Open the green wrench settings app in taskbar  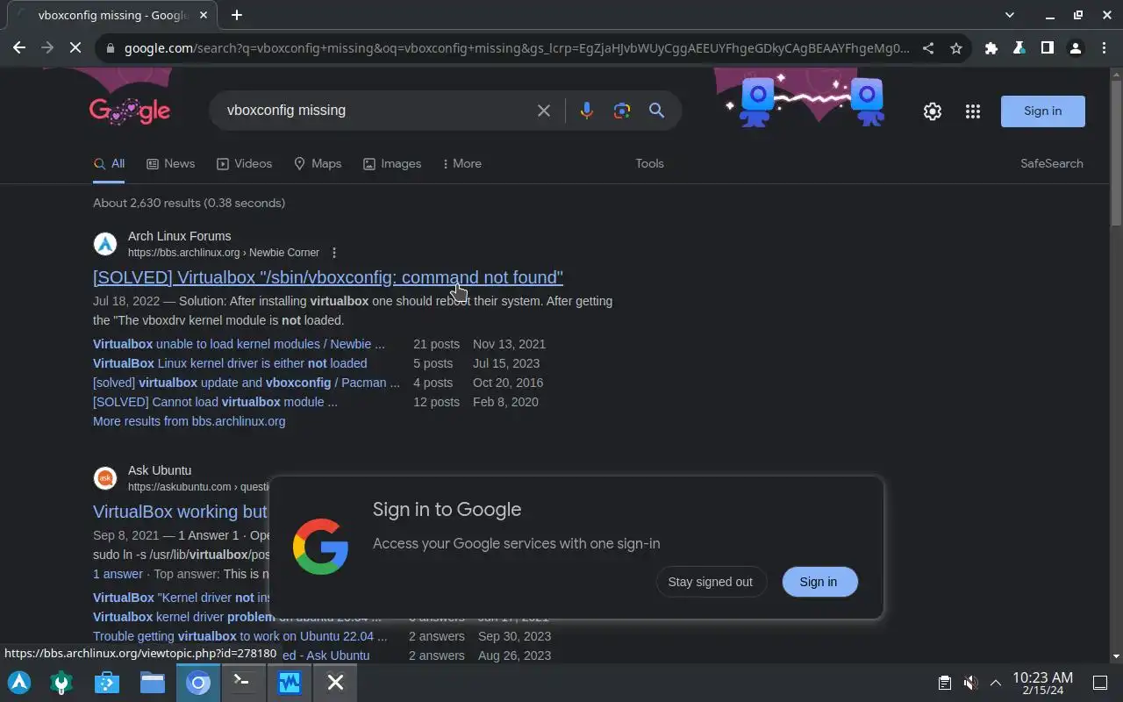(x=61, y=683)
